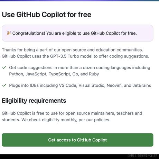This screenshot has width=159, height=159.
Task: Click the Congratulations eligibility banner text
Action: click(75, 33)
